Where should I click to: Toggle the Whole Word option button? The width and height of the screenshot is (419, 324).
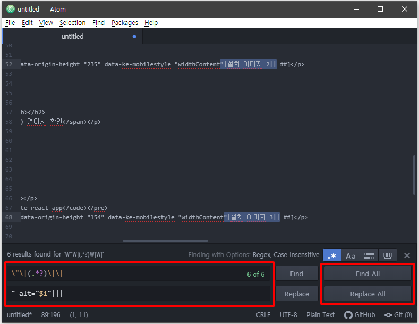[x=387, y=255]
